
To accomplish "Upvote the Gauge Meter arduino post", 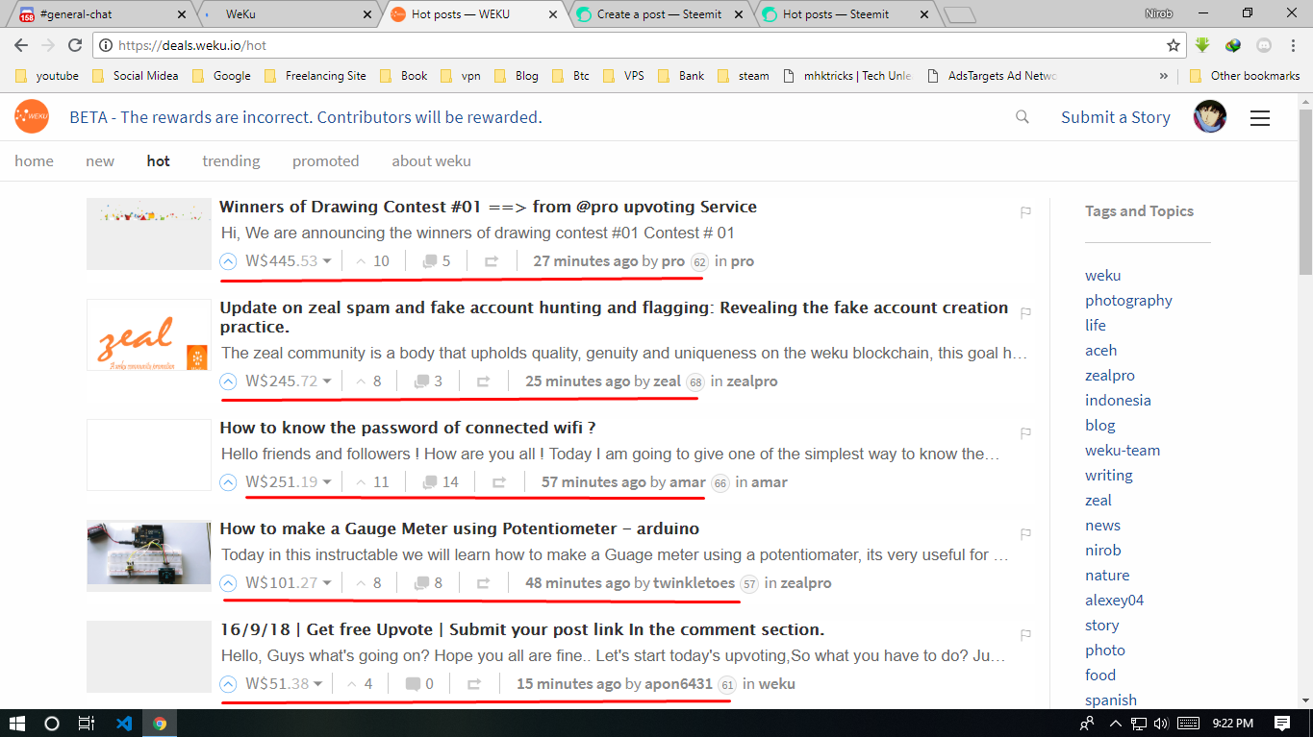I will [x=228, y=583].
